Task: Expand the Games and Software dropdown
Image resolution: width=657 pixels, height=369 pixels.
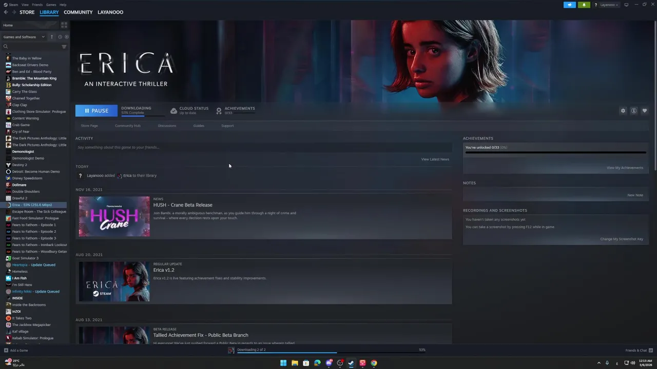Action: [24, 37]
